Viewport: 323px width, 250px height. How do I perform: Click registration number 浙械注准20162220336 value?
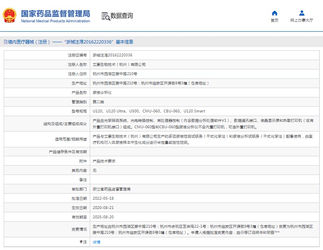(x=113, y=55)
